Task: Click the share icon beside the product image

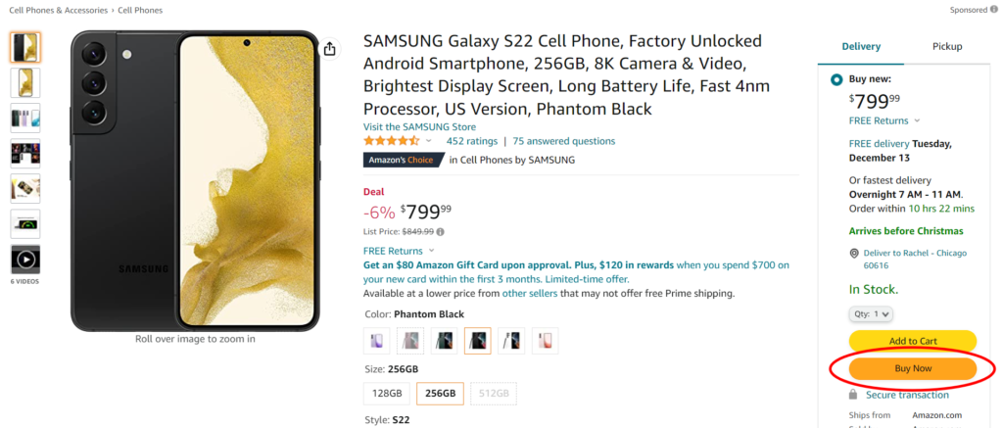Action: [330, 49]
